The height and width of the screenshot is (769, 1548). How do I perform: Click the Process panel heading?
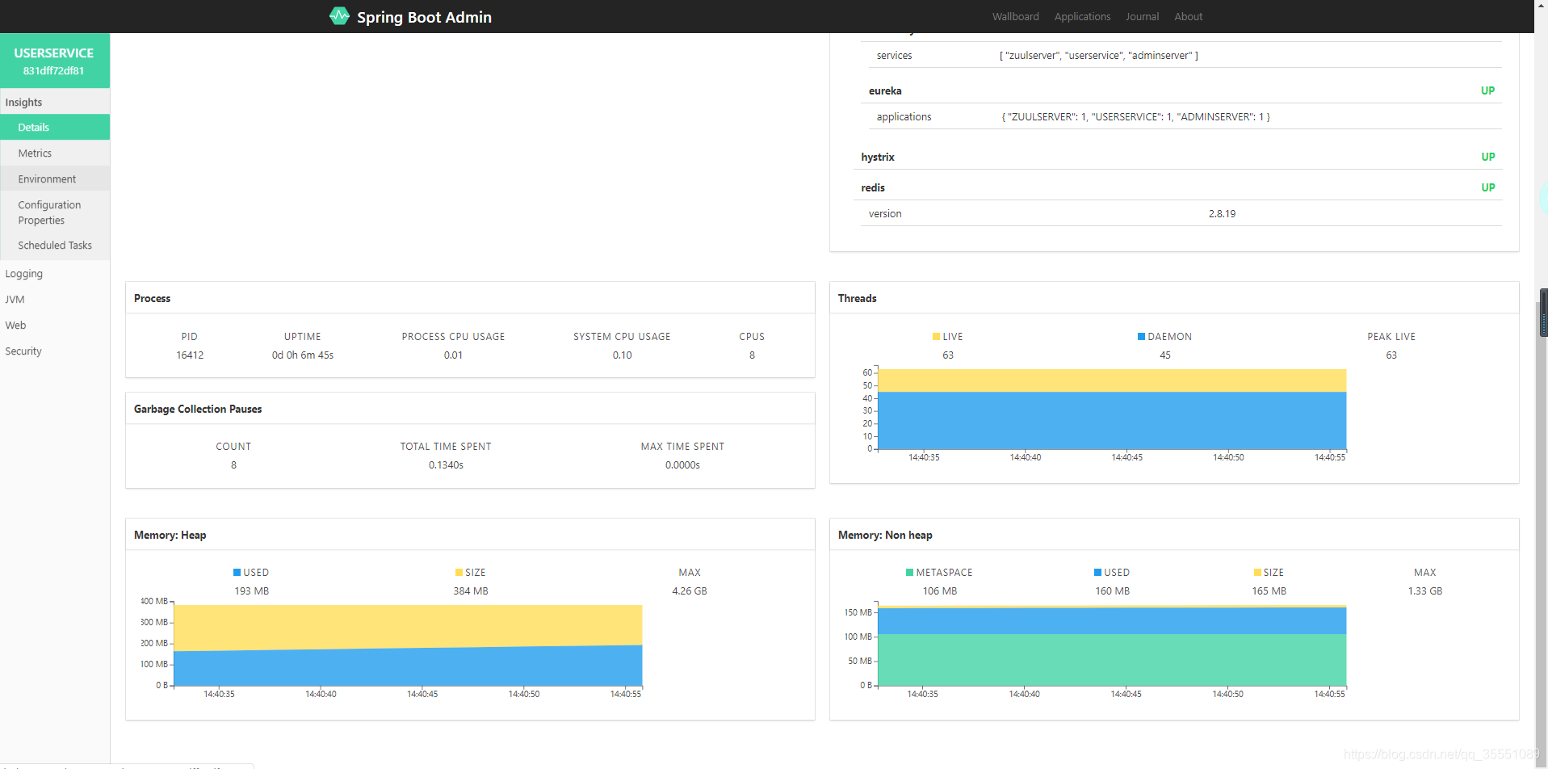[x=152, y=298]
